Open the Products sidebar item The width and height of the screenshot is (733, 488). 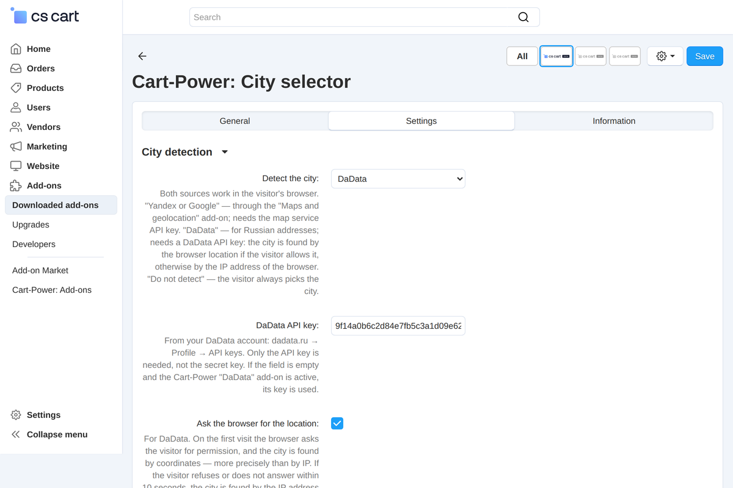click(45, 88)
